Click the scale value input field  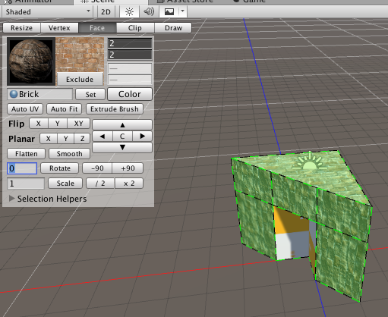coord(26,184)
